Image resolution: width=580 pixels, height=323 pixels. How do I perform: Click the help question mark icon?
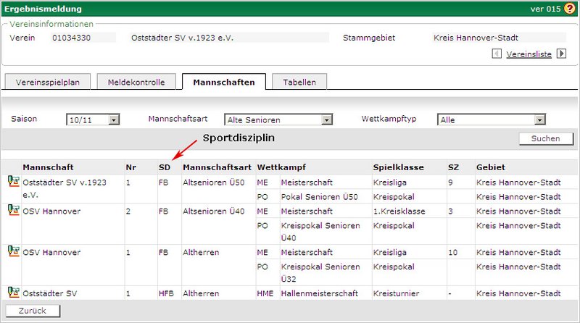click(x=569, y=9)
